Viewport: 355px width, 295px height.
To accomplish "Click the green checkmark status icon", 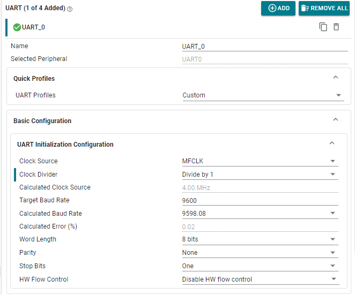I will point(17,27).
